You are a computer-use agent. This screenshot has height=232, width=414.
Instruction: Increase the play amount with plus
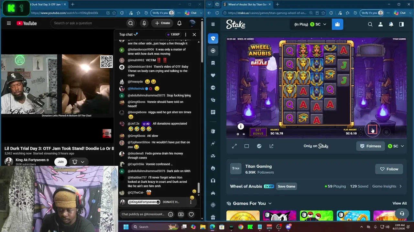pos(361,130)
